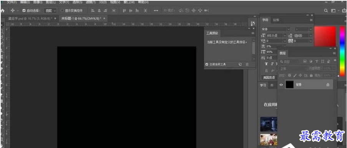Lock all padlock icon in Layers panel

(x=311, y=75)
